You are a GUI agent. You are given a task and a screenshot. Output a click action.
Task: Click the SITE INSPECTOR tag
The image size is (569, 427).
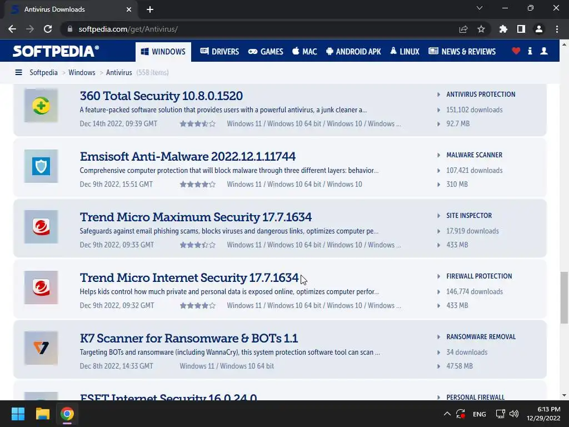(469, 216)
